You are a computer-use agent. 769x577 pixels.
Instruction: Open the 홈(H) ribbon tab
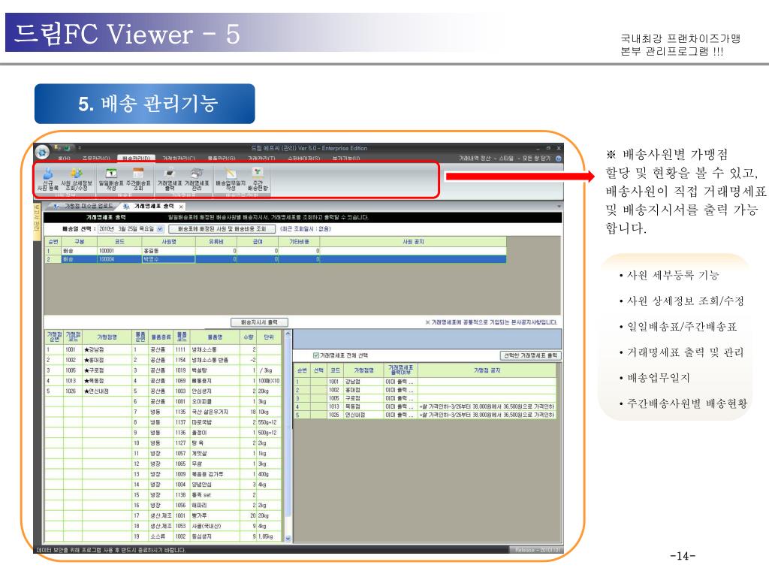pyautogui.click(x=65, y=158)
